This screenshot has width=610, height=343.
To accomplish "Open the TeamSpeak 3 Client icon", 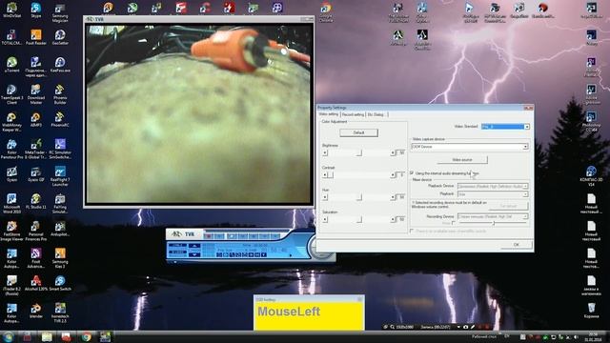I will click(11, 94).
